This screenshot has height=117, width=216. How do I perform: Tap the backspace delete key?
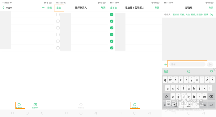tap(211, 97)
